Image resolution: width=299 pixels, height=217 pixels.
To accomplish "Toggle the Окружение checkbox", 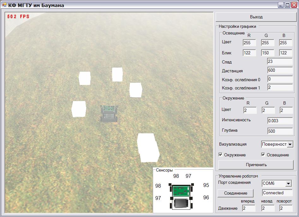I will point(221,155).
